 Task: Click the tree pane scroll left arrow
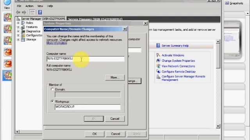pos(17,131)
